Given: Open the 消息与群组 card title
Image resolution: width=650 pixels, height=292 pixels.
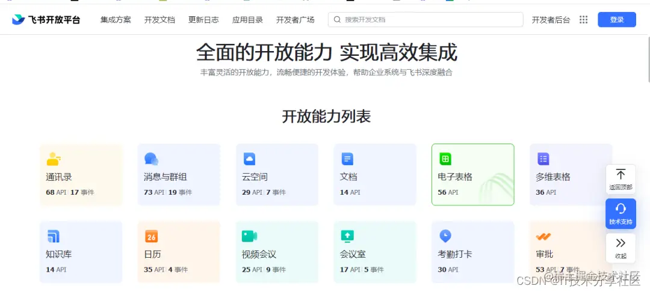Looking at the screenshot, I should [166, 177].
